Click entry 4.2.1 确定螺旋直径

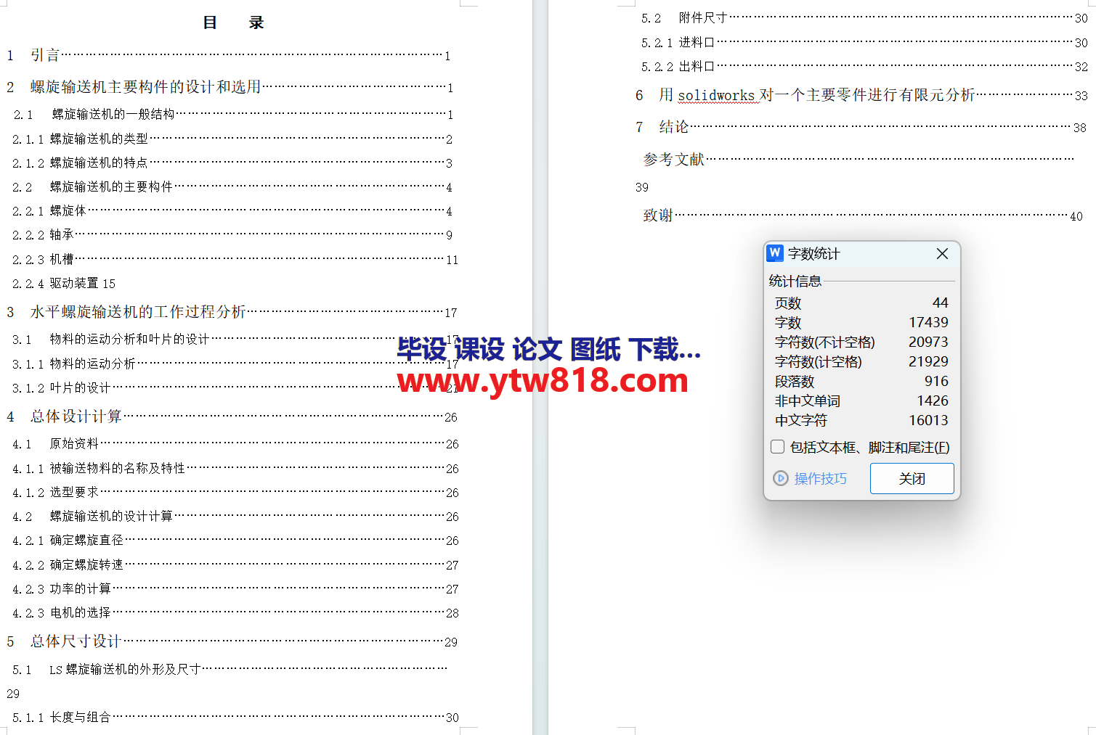pos(235,540)
